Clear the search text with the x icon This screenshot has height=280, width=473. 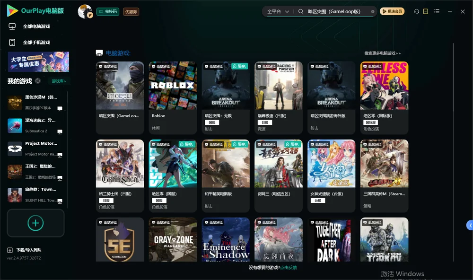tap(373, 11)
